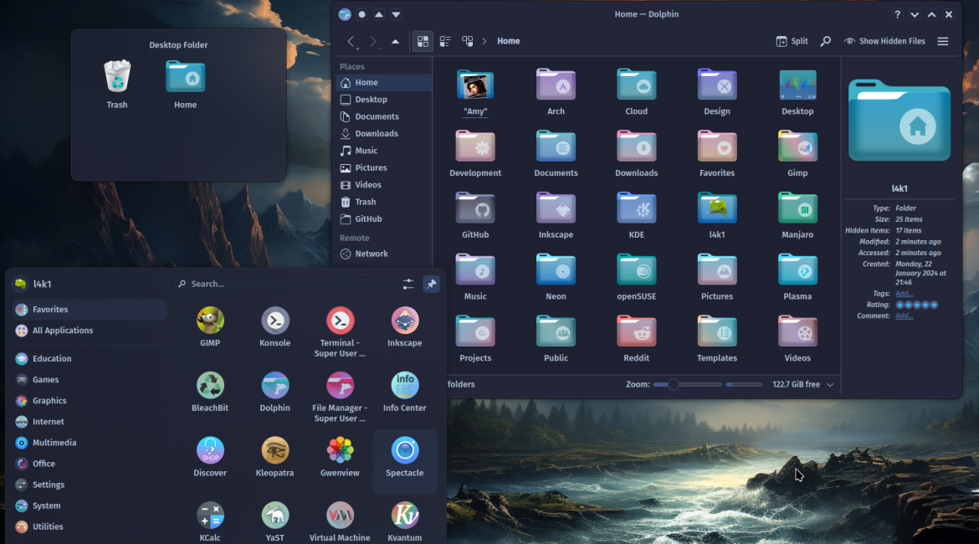Click the Zoom slider in the status bar
Viewport: 979px width, 544px height.
(687, 385)
